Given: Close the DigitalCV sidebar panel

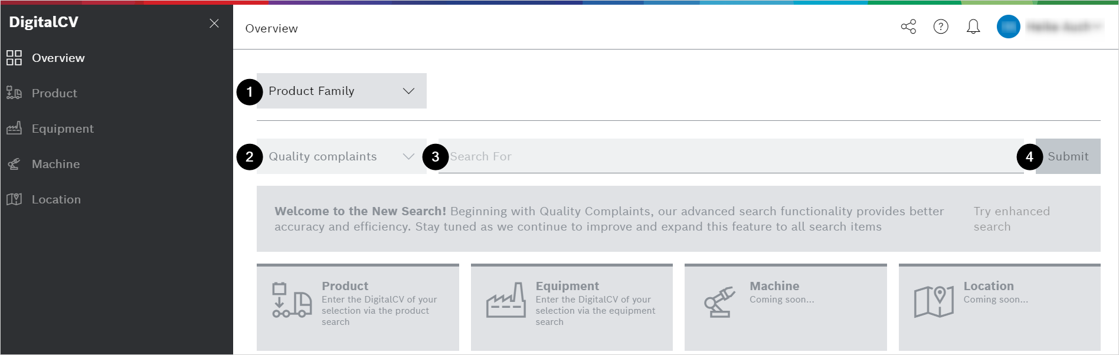Looking at the screenshot, I should 214,23.
